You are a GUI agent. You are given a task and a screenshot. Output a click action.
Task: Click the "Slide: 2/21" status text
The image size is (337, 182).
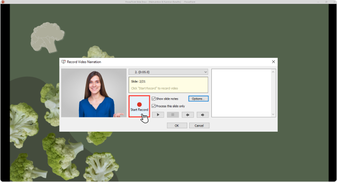point(138,81)
